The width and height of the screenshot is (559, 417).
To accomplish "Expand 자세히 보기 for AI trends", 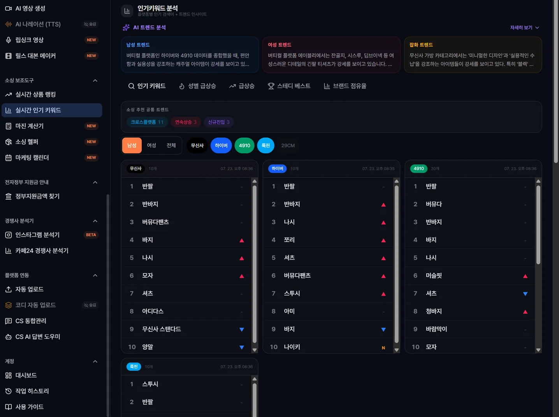I will (x=525, y=28).
